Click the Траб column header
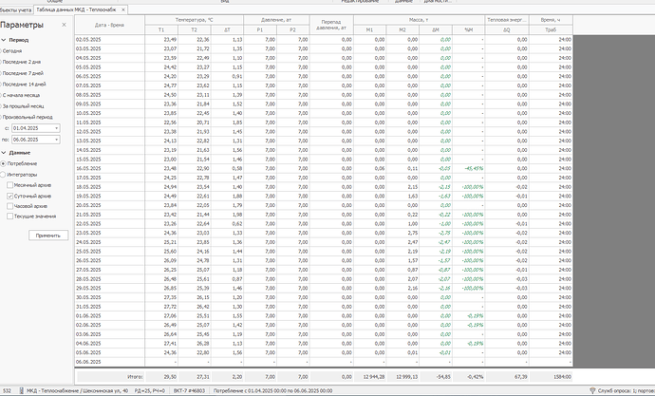This screenshot has width=655, height=396. click(x=551, y=30)
